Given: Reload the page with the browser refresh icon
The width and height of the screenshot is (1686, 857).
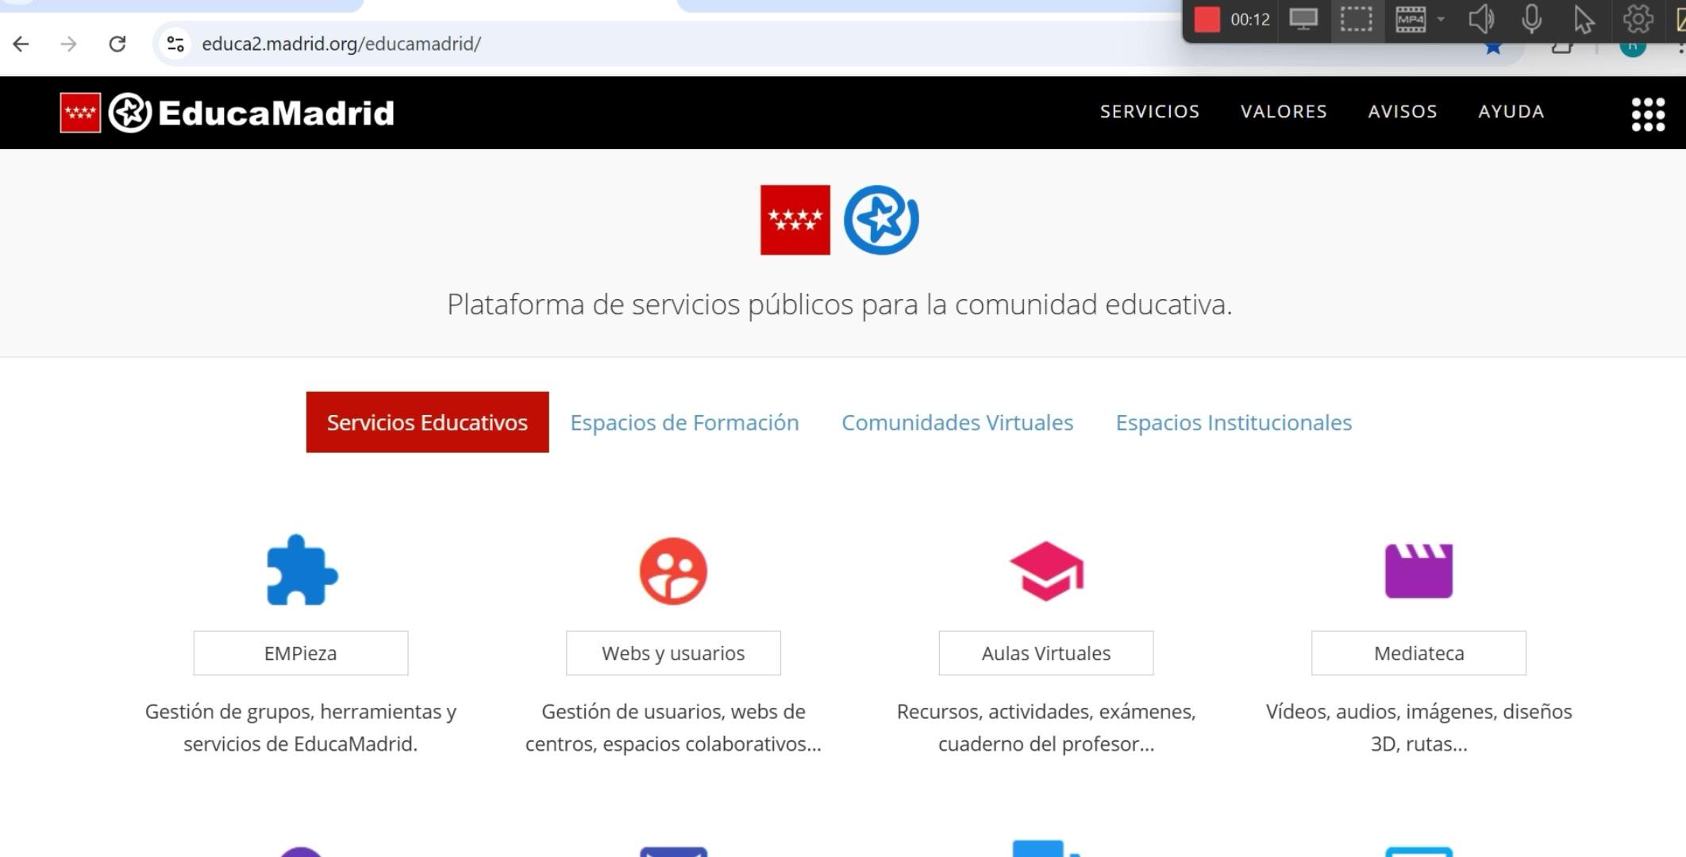Looking at the screenshot, I should click(x=117, y=44).
